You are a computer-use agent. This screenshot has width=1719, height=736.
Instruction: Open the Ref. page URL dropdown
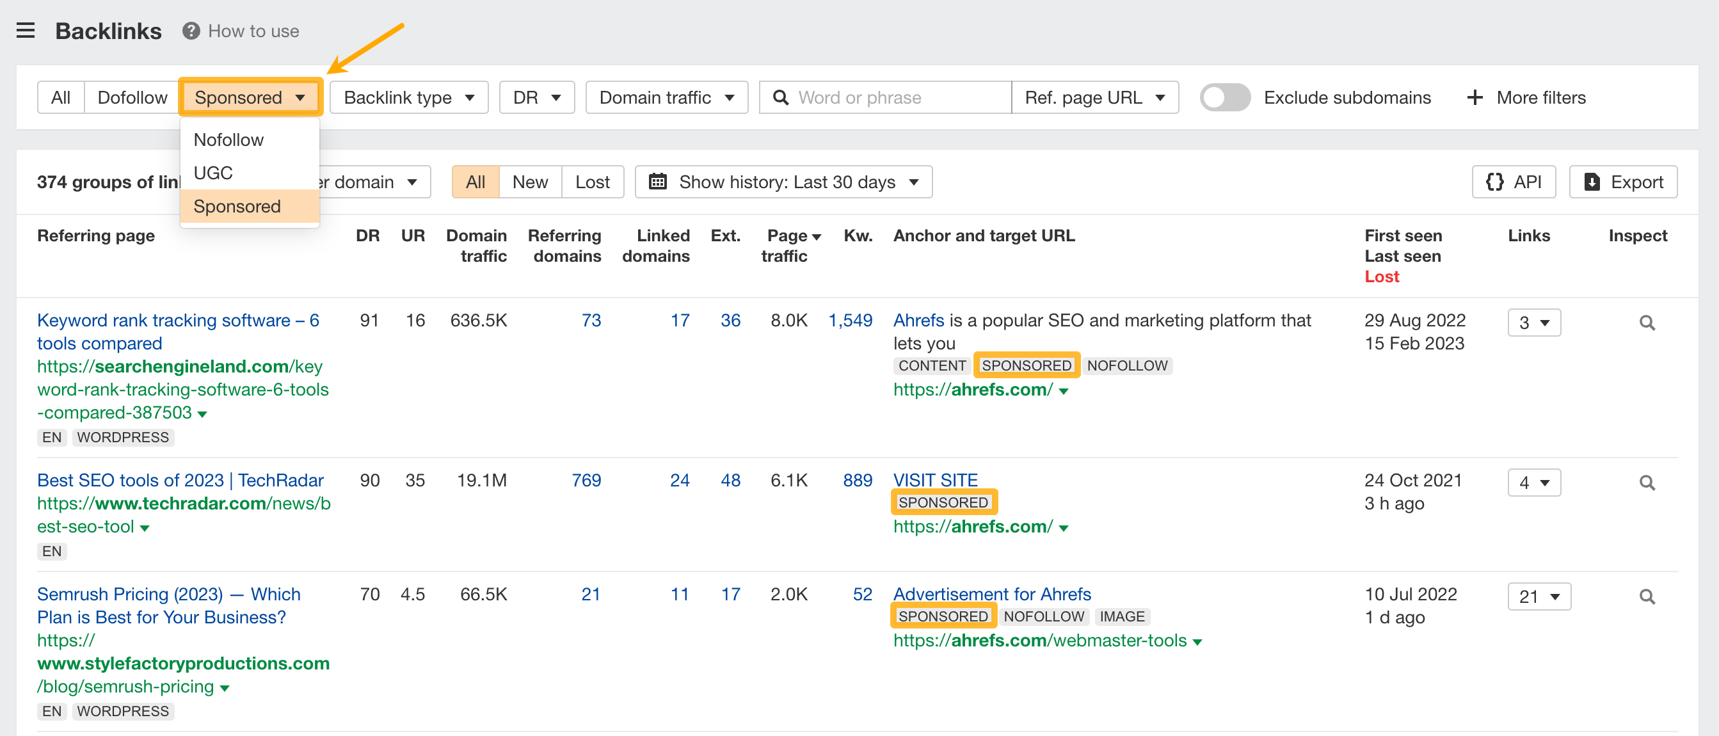pos(1094,97)
